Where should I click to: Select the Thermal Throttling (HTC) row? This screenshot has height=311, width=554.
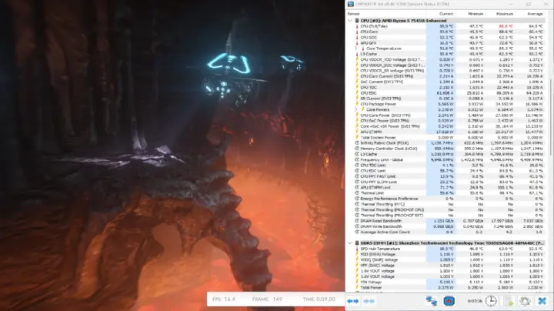click(446, 204)
